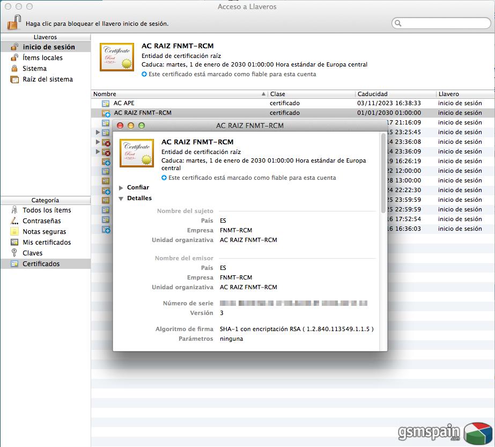
Task: Collapse the Detalles section in the certificate dialog
Action: pos(121,199)
